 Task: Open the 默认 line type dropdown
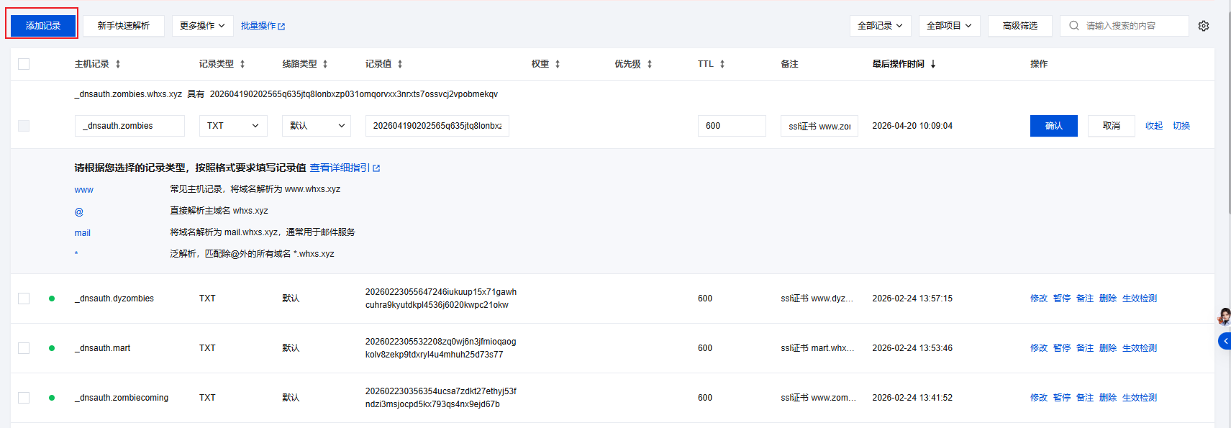[x=317, y=126]
